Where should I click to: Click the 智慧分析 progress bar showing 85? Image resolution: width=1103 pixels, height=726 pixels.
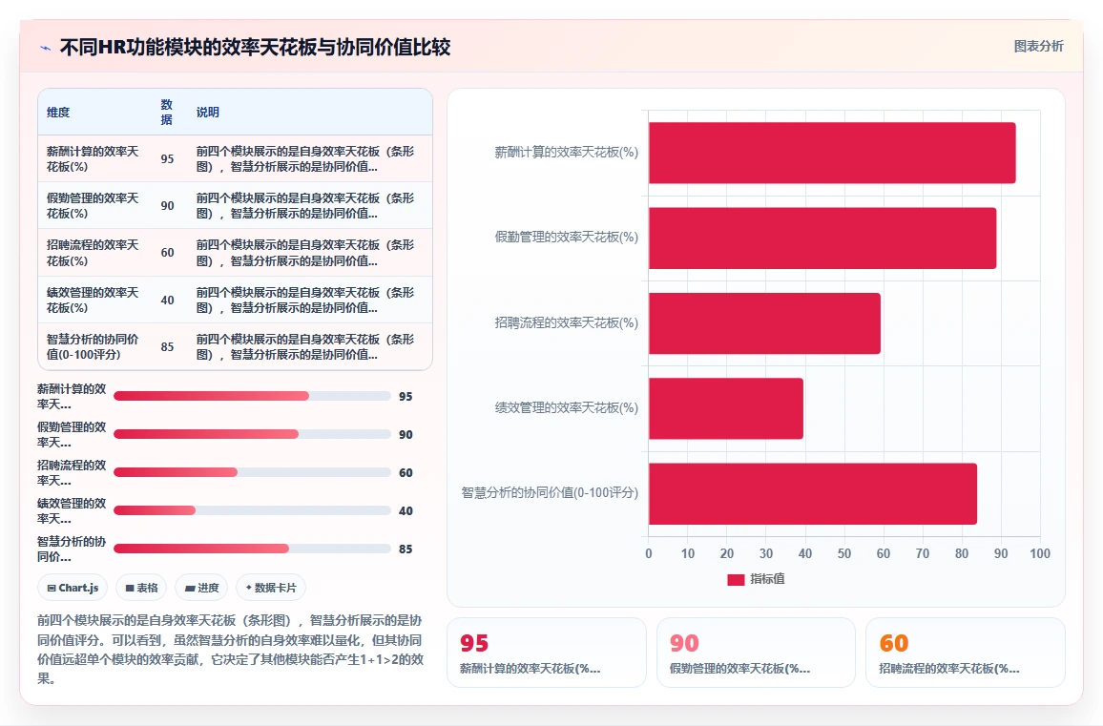(x=252, y=548)
